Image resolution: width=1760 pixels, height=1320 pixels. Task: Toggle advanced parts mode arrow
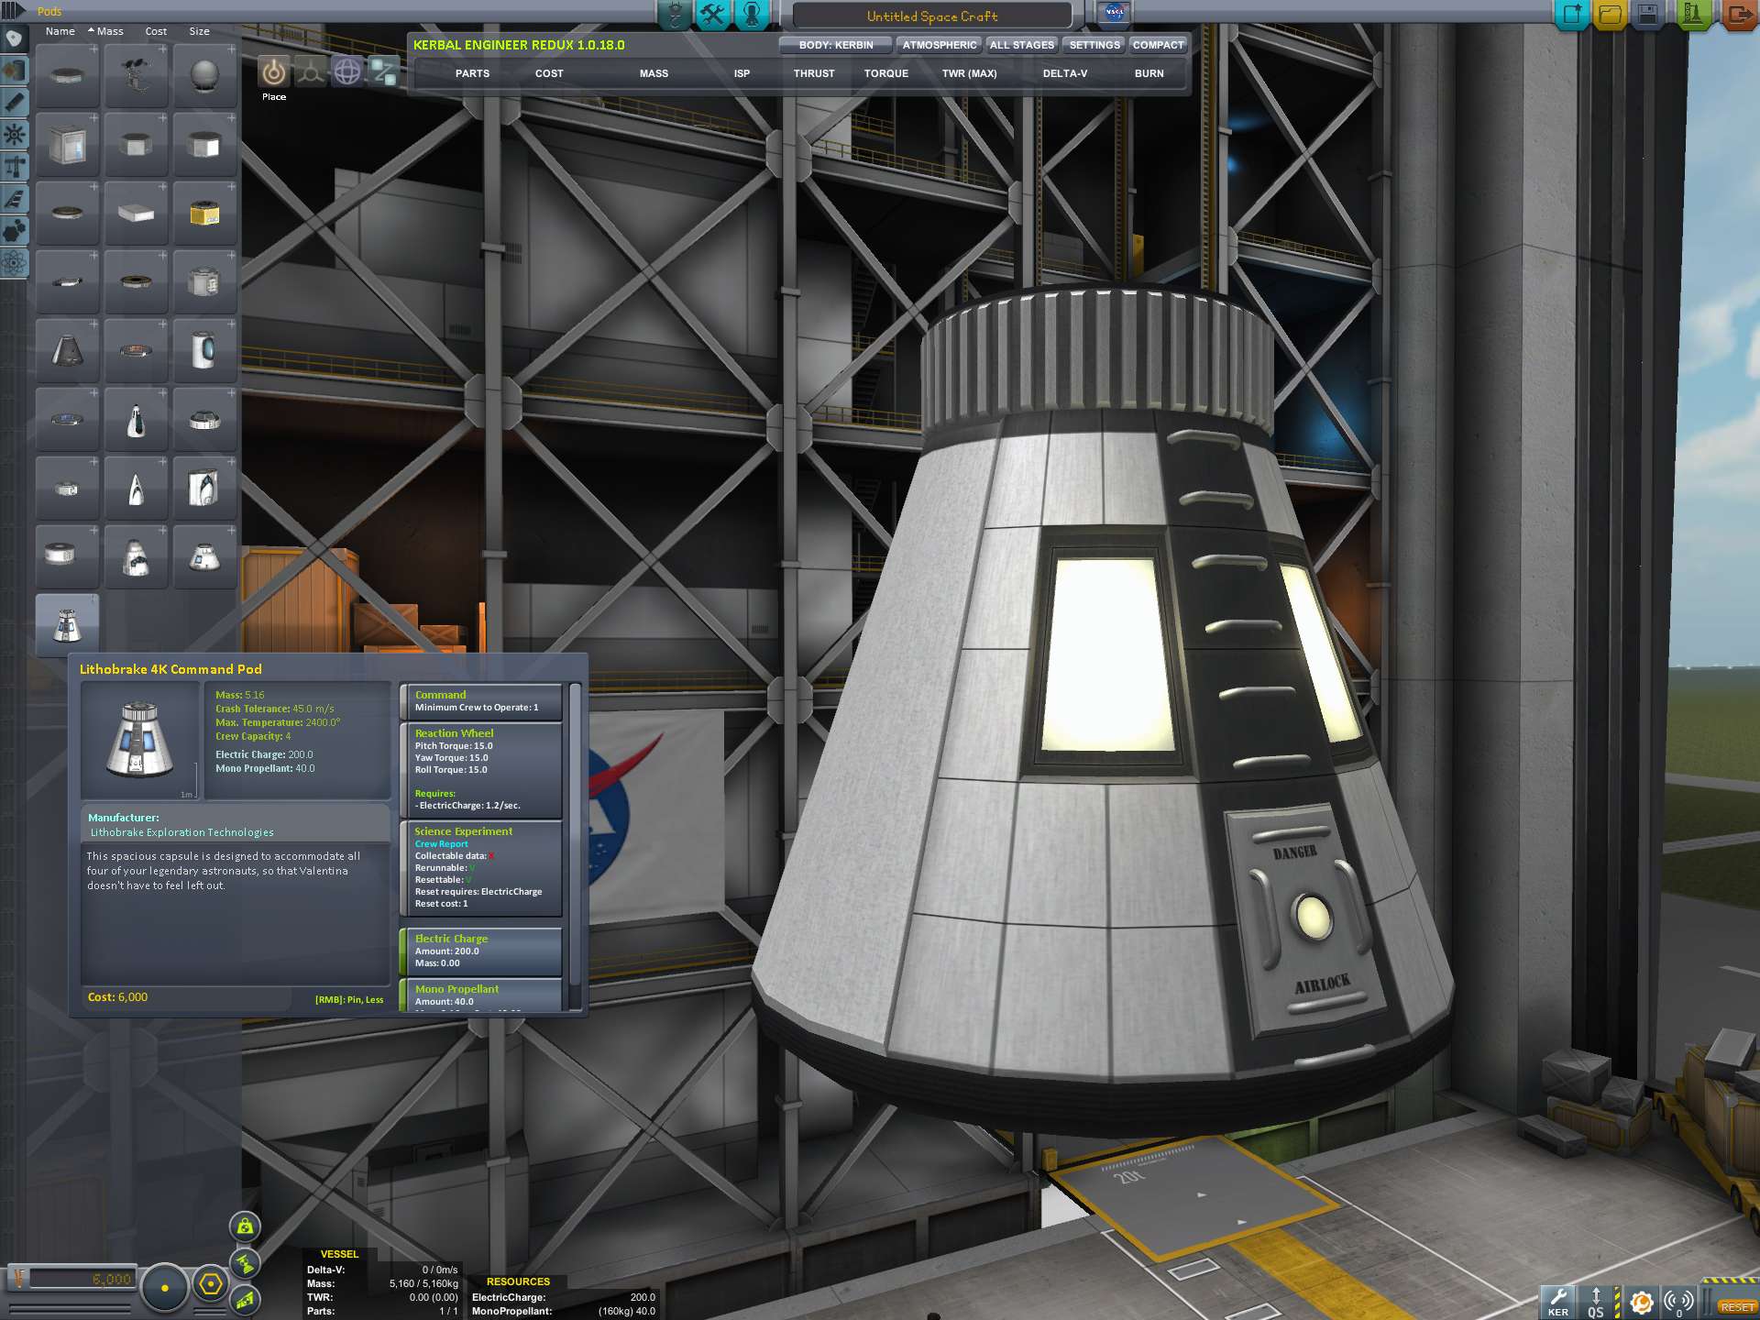point(13,11)
